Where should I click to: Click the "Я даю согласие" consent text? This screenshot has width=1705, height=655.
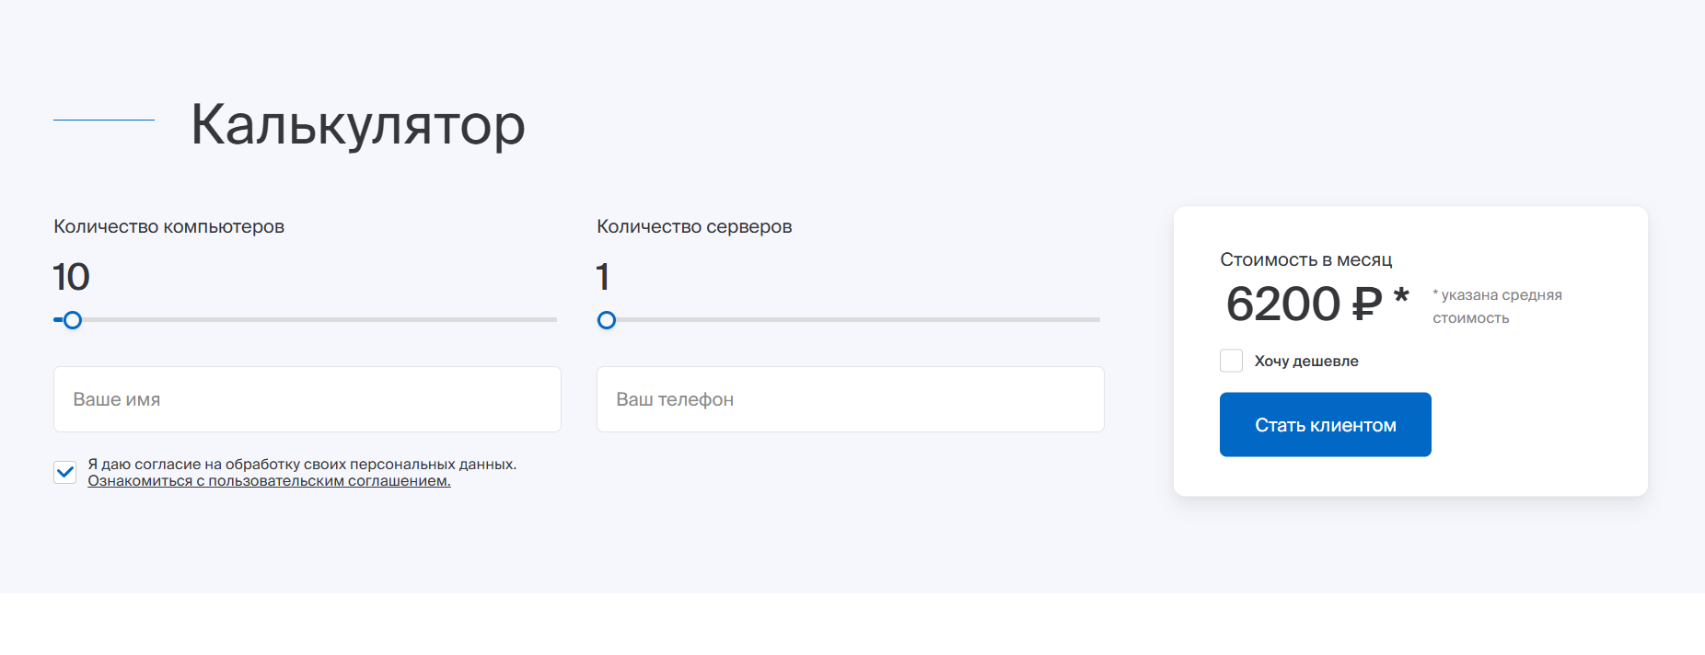pos(302,465)
